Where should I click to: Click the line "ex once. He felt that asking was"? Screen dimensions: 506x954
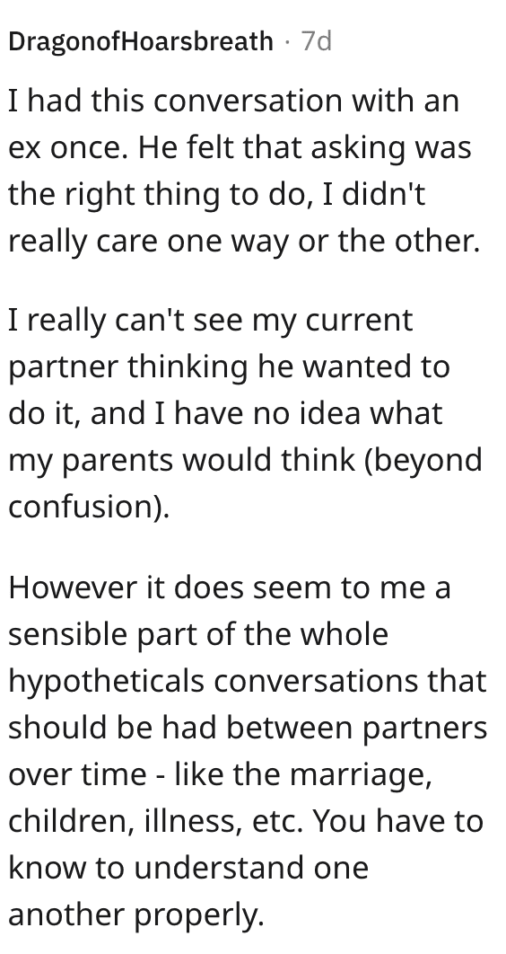coord(240,148)
